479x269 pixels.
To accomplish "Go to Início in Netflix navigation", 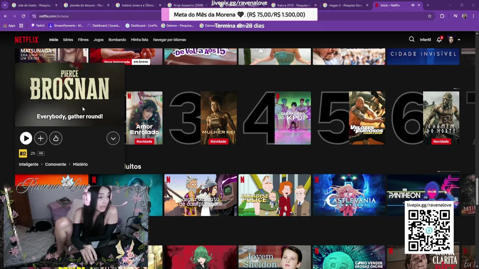I will coord(54,40).
